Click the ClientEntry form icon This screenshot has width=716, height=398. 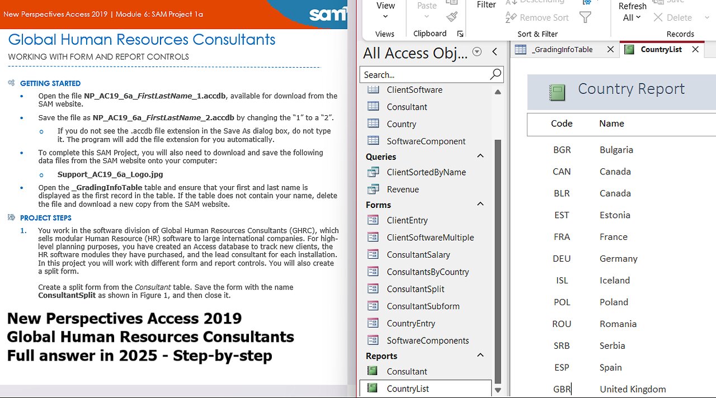point(373,220)
